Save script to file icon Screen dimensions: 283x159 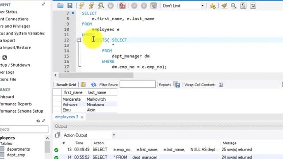tap(70, 6)
